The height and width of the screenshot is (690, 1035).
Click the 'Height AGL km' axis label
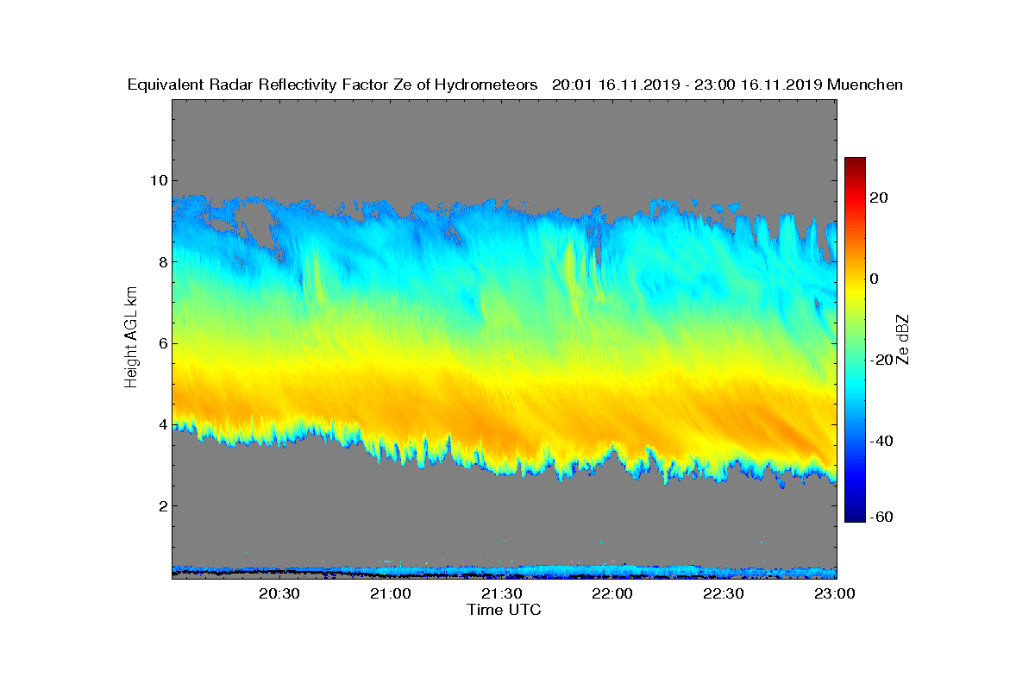coord(131,338)
